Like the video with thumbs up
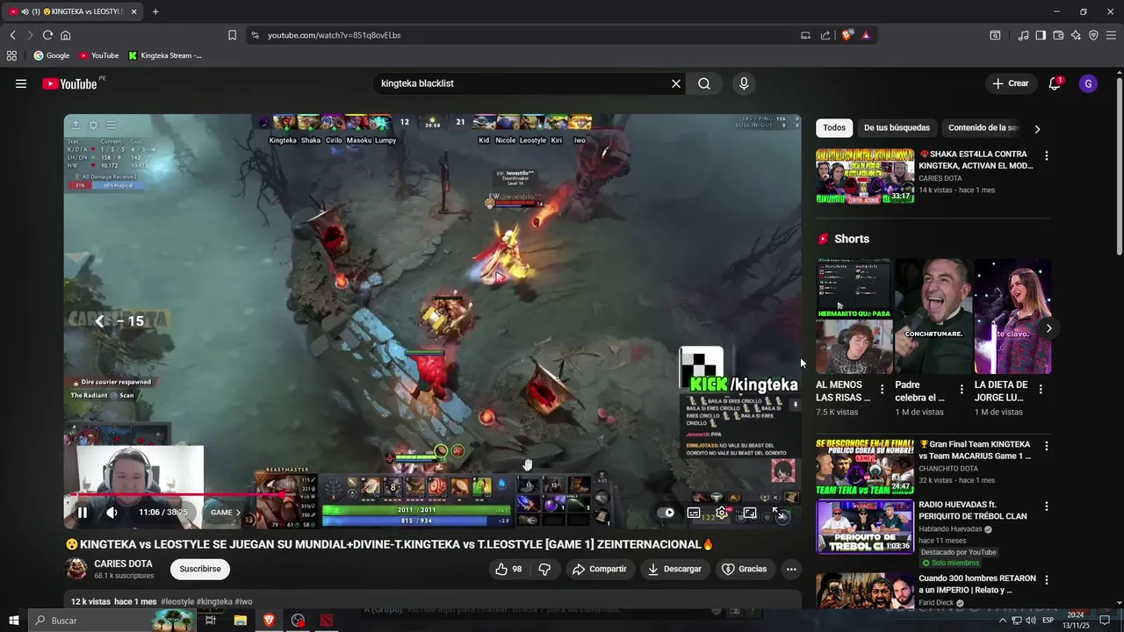 click(x=508, y=569)
